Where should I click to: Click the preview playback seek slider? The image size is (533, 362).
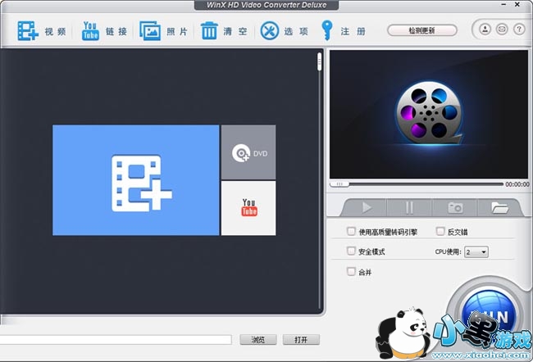(x=417, y=184)
